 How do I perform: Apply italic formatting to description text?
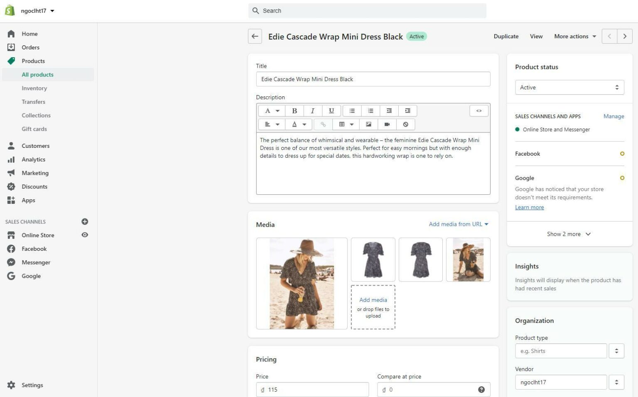click(312, 110)
